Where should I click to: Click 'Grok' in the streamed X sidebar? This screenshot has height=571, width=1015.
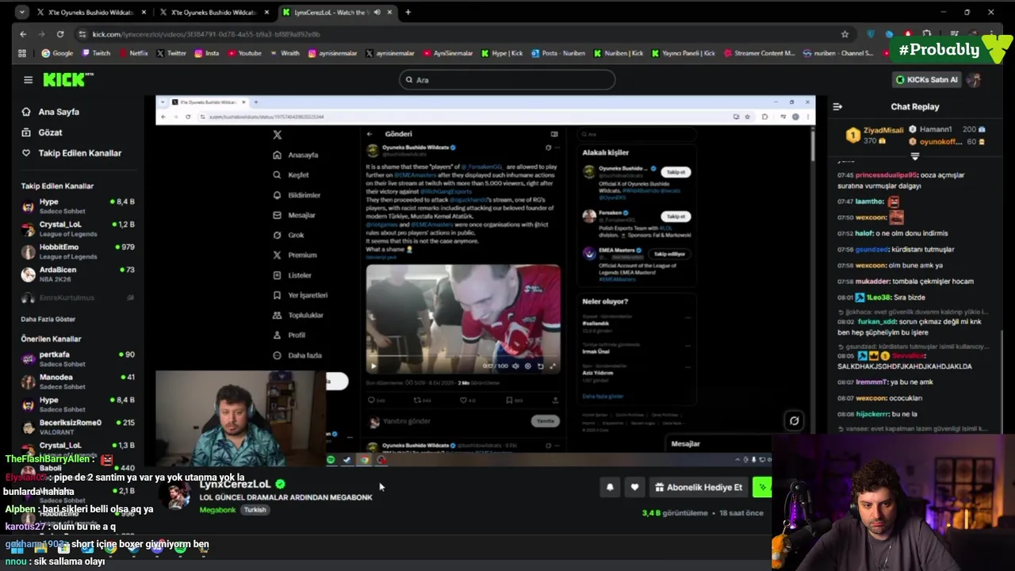click(x=289, y=235)
